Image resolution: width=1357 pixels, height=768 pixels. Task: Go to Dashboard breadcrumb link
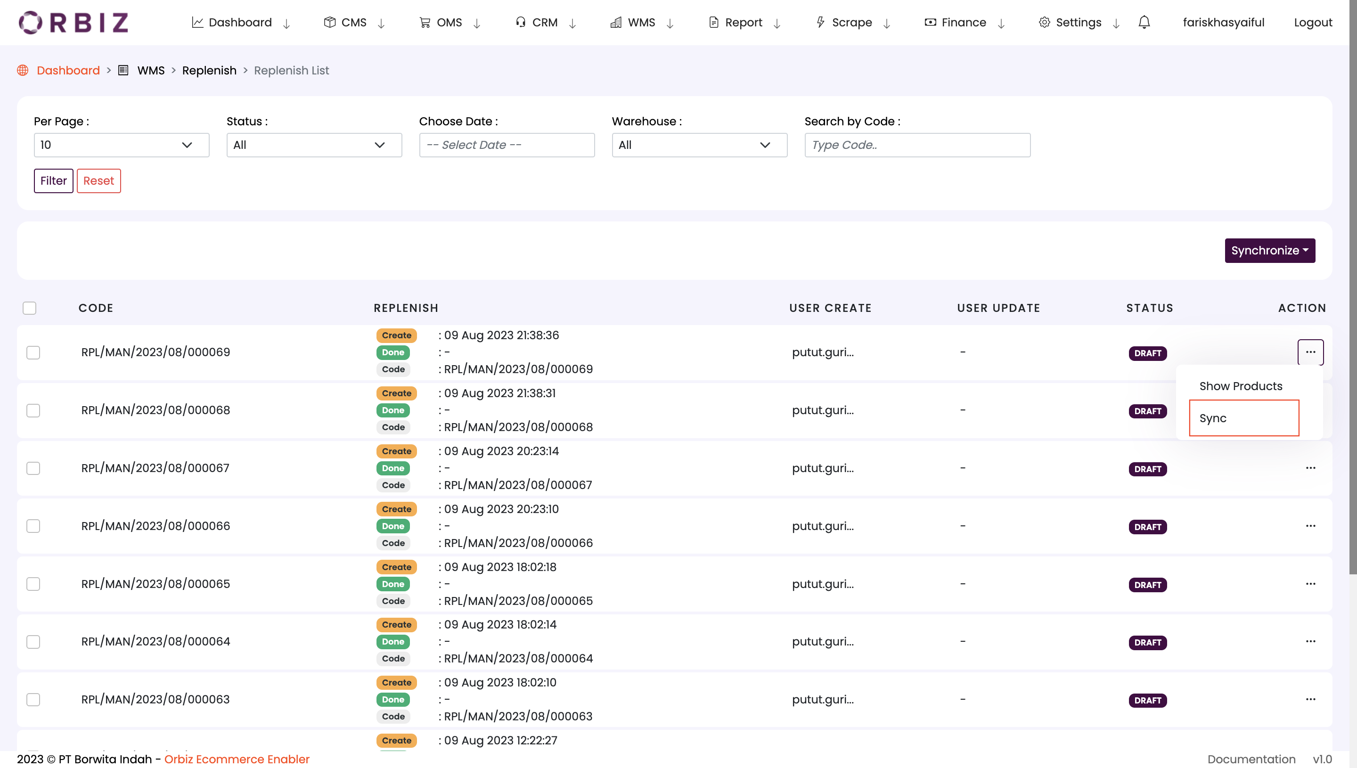click(x=68, y=70)
